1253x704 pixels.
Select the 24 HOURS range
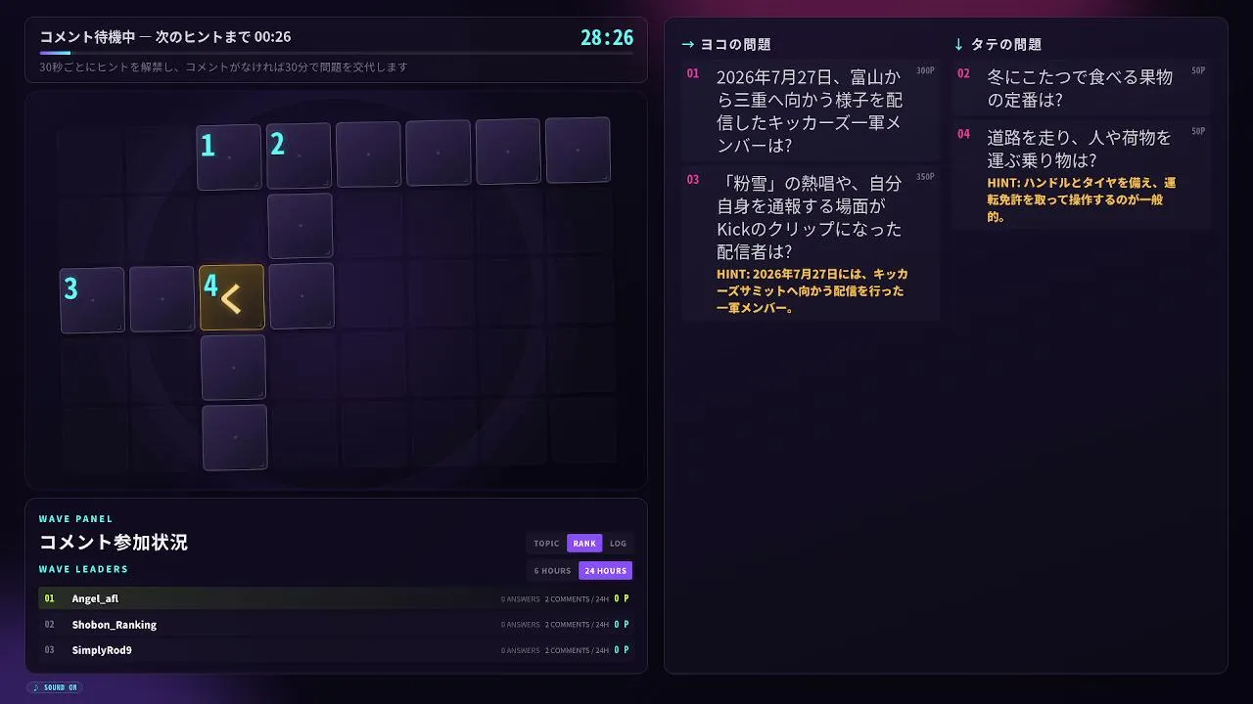[605, 571]
